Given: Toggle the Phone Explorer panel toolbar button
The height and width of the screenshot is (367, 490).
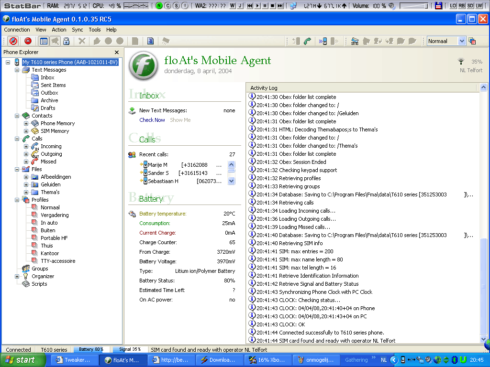Looking at the screenshot, I should click(44, 41).
